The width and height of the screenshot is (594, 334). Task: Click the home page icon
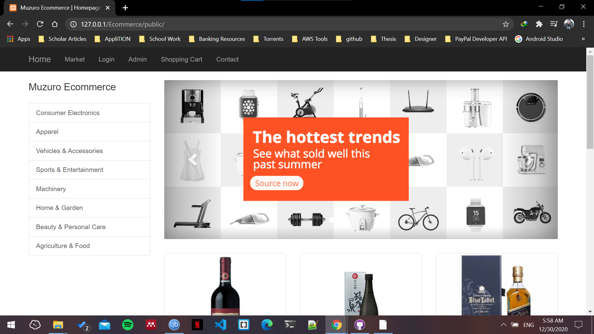coord(55,24)
